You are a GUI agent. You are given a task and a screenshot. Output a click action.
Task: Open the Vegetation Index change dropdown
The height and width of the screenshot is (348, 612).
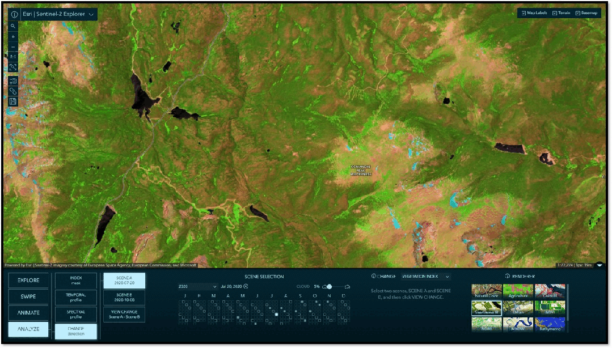click(x=425, y=277)
